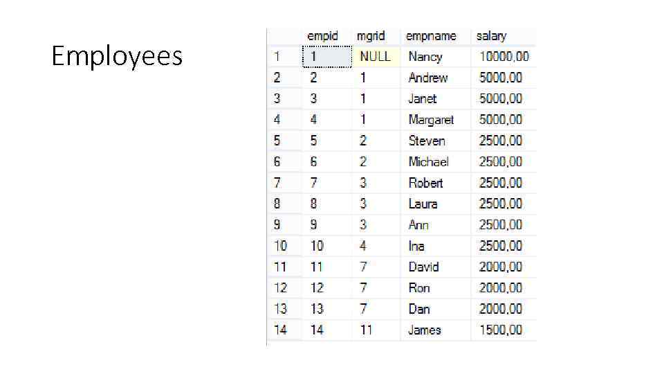Click the mgrid cell containing 11

tap(366, 330)
